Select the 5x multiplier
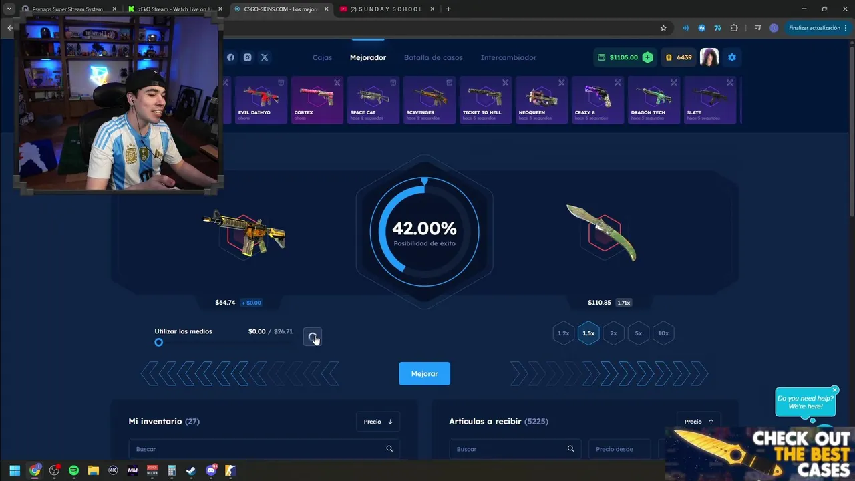The image size is (855, 481). pos(639,333)
